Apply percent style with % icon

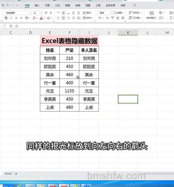tap(108, 18)
